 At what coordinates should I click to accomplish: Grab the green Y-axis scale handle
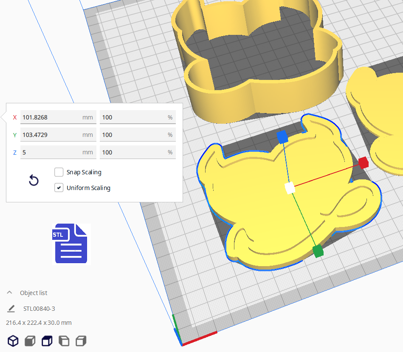coord(318,251)
